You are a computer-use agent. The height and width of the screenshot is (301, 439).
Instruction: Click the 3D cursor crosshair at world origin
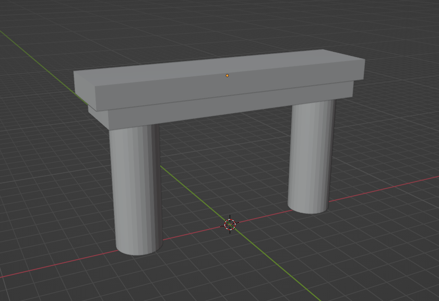(230, 224)
